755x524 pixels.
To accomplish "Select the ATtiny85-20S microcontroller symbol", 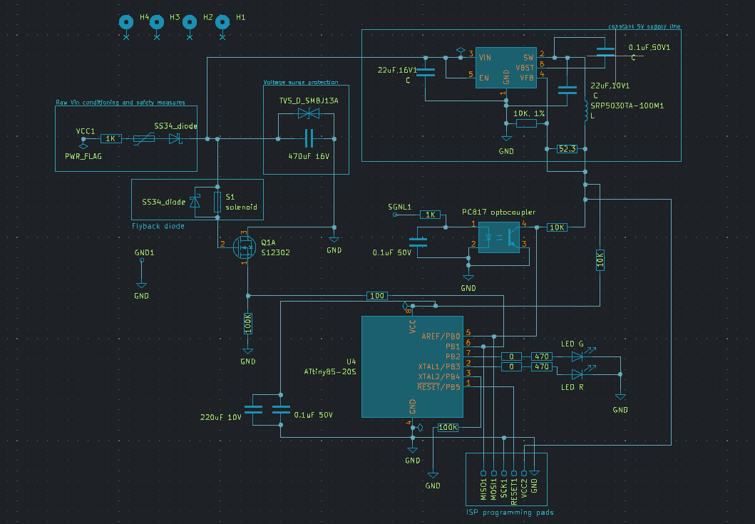I will 412,366.
